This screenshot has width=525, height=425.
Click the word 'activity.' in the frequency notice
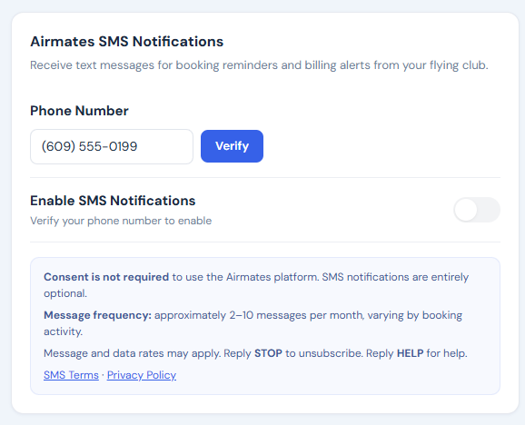point(63,331)
